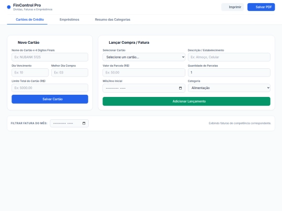Click the Imprimir button
The height and width of the screenshot is (211, 282).
tap(232, 7)
